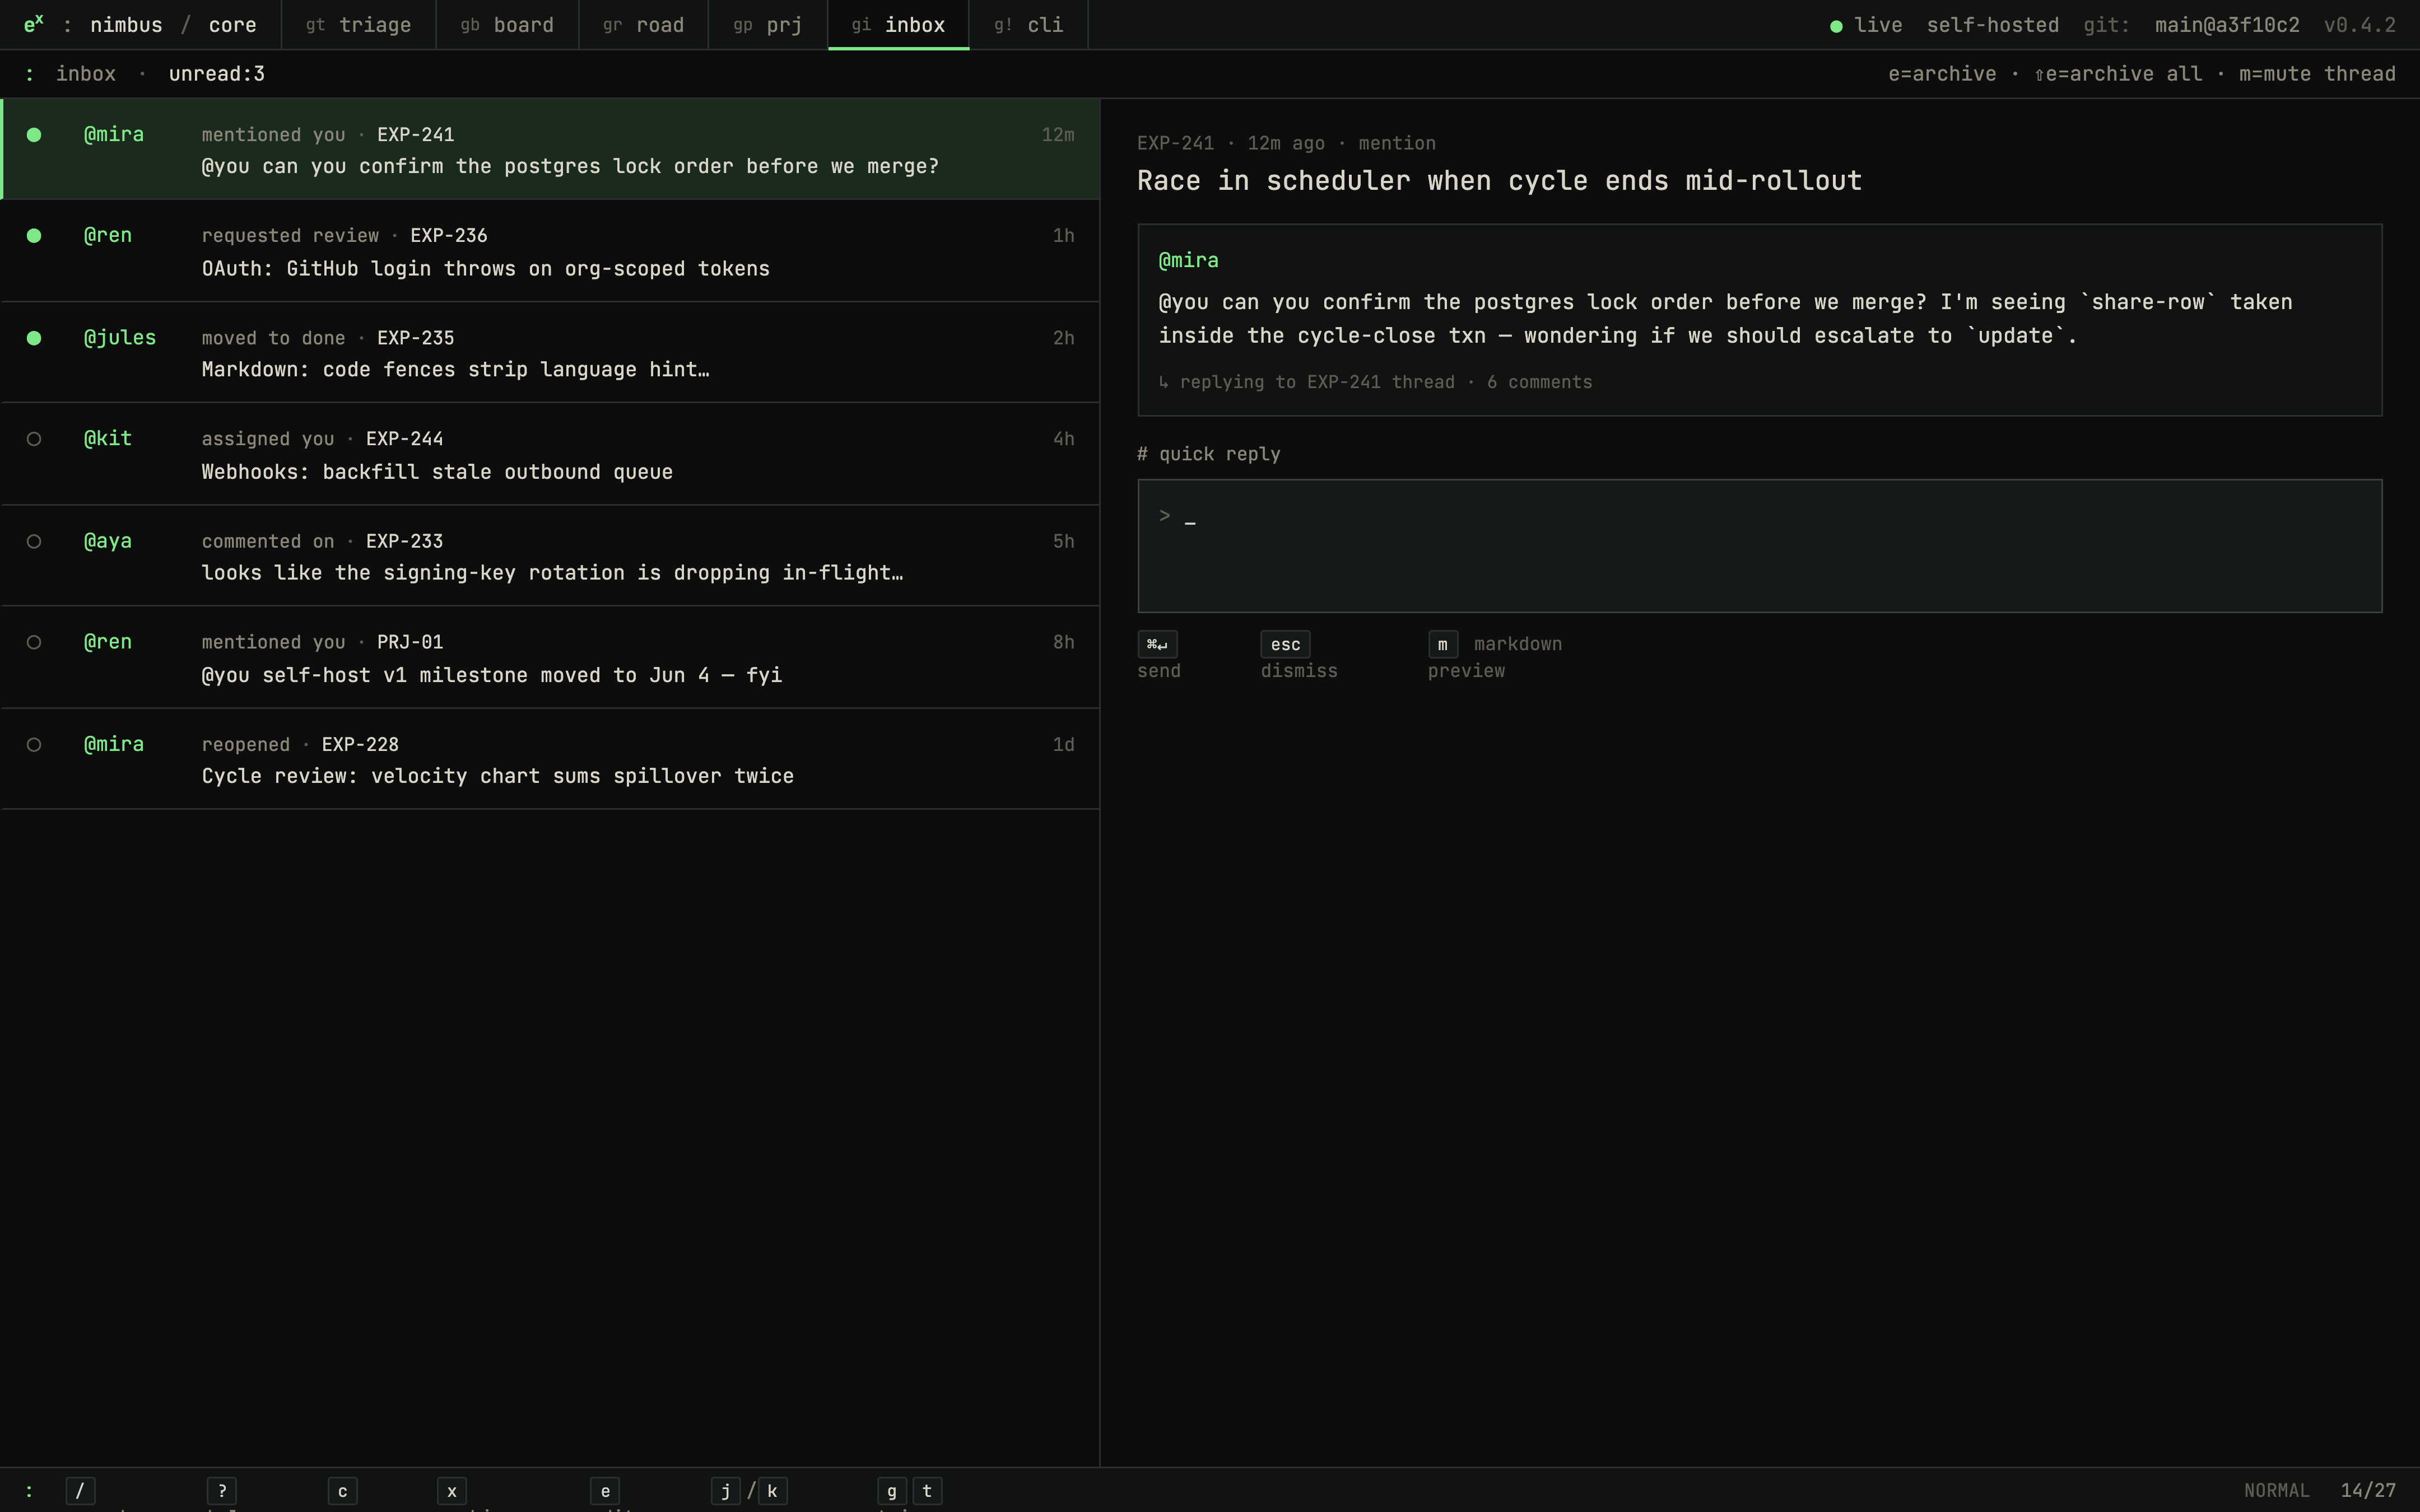
Task: Click the esc dismiss key button
Action: coord(1285,644)
